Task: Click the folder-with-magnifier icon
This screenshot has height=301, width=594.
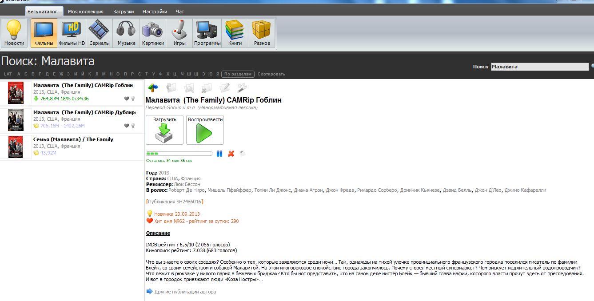Action: [x=189, y=88]
